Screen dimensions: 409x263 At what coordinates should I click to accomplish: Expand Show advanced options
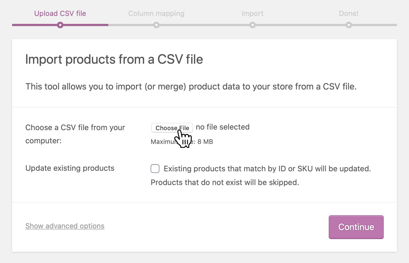pos(65,226)
